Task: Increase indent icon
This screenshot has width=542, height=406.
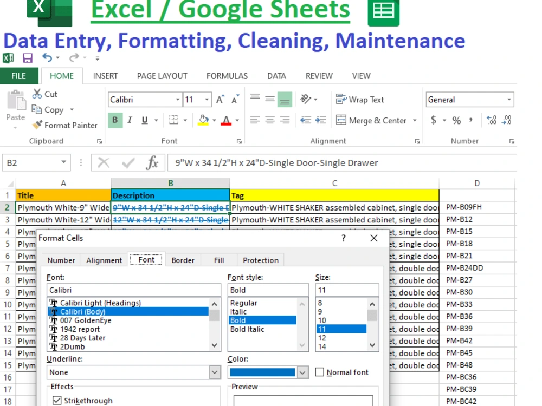Action: point(321,120)
